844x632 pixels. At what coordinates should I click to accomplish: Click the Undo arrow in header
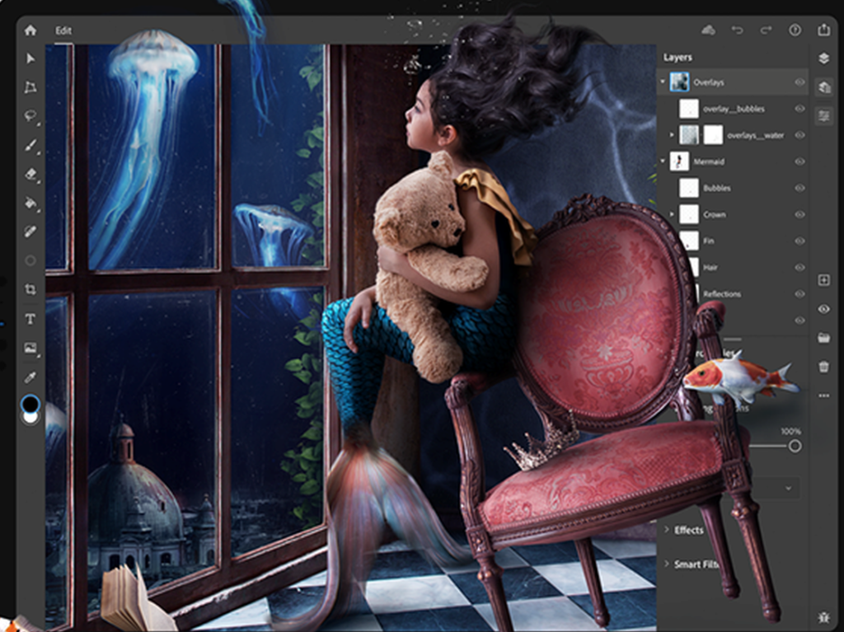[x=737, y=30]
